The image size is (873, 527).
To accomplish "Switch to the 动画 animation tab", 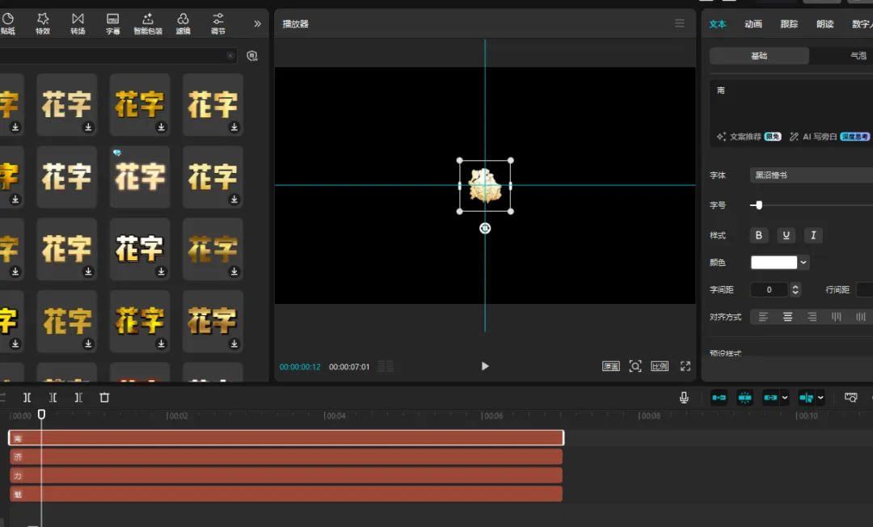I will tap(753, 24).
